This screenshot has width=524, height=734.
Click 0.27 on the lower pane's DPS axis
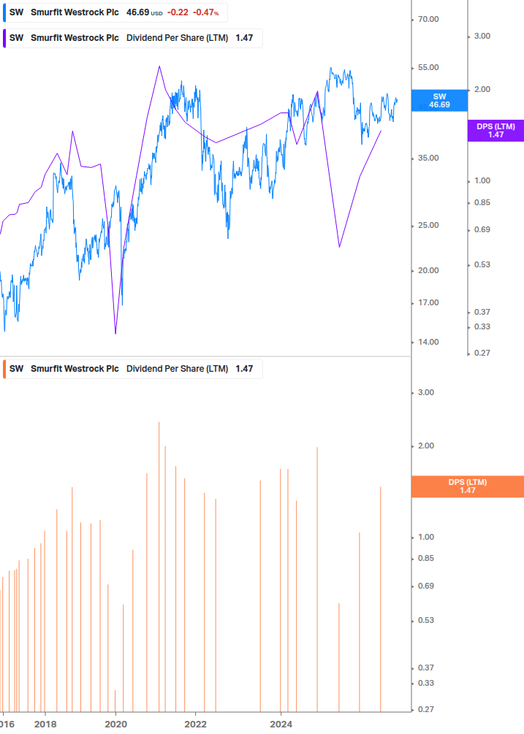pyautogui.click(x=426, y=710)
